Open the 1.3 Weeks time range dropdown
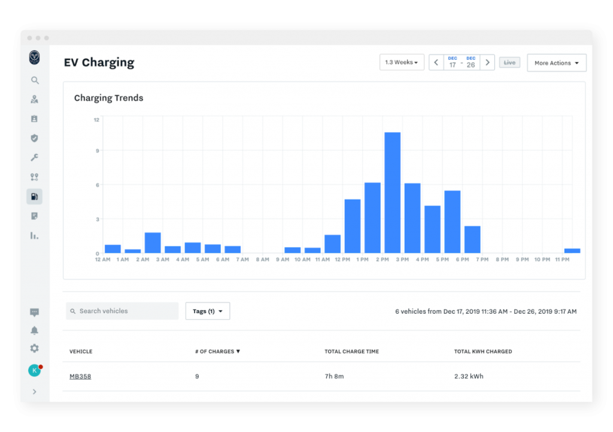613x432 pixels. (x=402, y=63)
